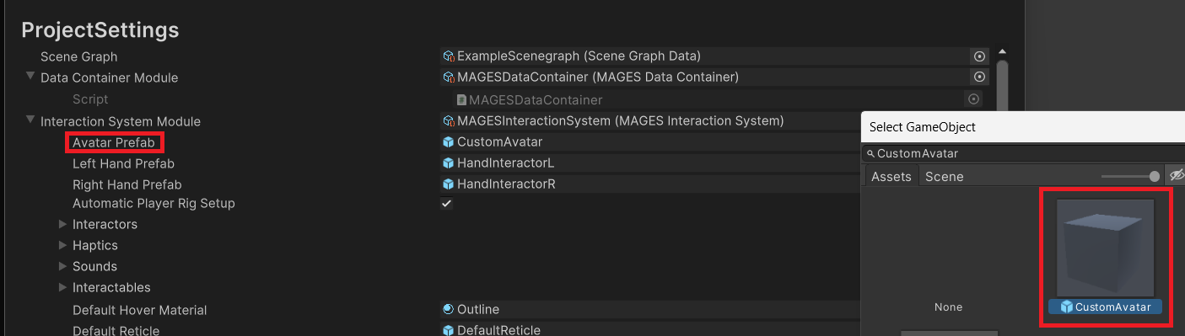Click the ExampleScenegraph field value
Viewport: 1185px width, 336px height.
click(704, 56)
